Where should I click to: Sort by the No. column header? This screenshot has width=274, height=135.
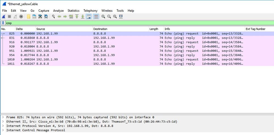click(x=8, y=29)
